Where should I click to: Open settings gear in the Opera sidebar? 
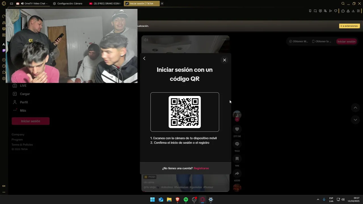point(4,78)
